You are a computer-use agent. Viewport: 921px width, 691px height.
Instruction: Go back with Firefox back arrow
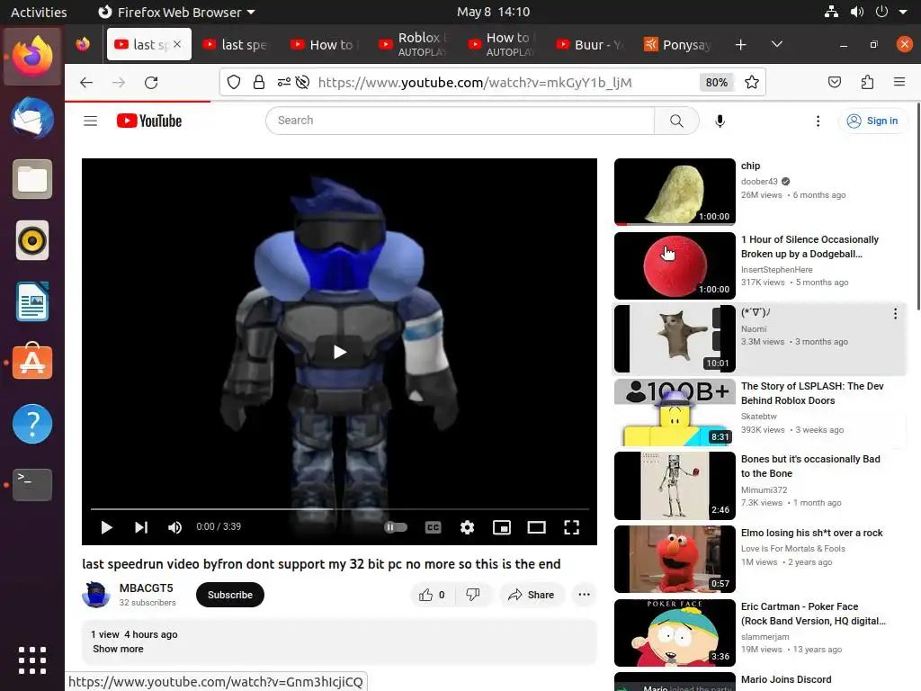86,82
